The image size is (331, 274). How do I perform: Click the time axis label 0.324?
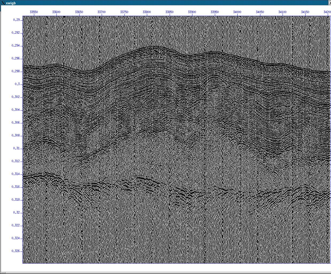click(16, 238)
